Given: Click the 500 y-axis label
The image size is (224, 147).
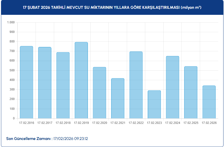Looking at the screenshot, I should coord(12,70).
